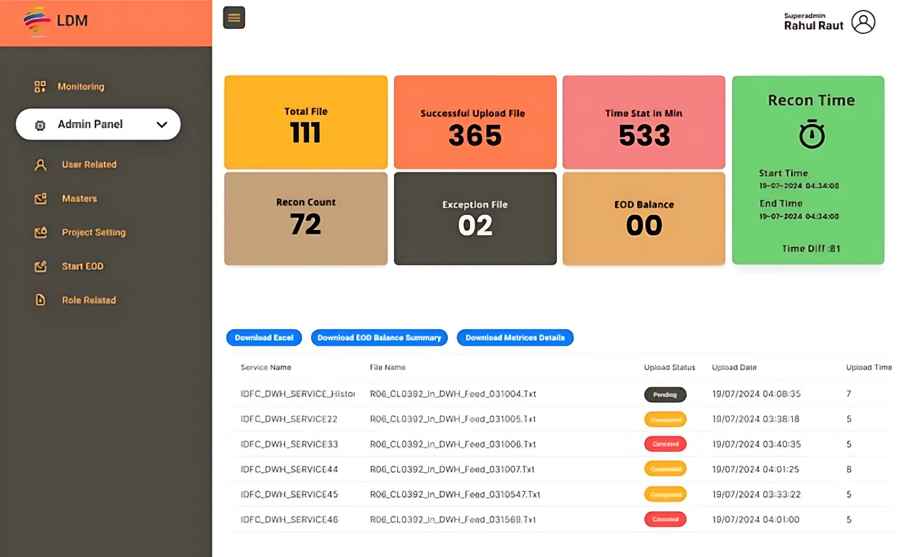Open the user profile avatar icon
Image resolution: width=915 pixels, height=557 pixels.
coord(863,22)
